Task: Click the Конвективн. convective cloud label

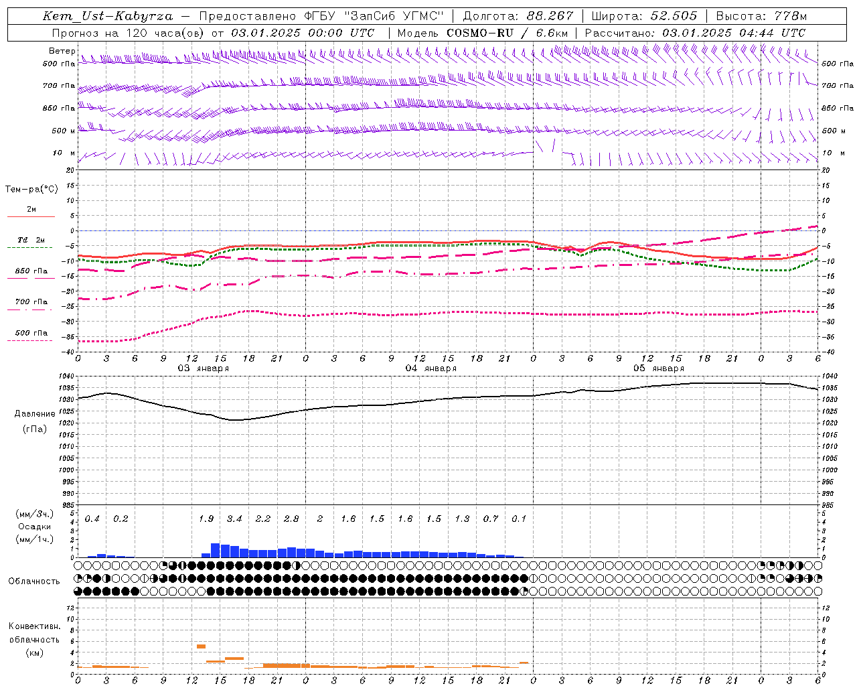Action: coord(35,626)
